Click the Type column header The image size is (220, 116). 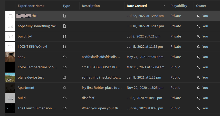coord(66,6)
